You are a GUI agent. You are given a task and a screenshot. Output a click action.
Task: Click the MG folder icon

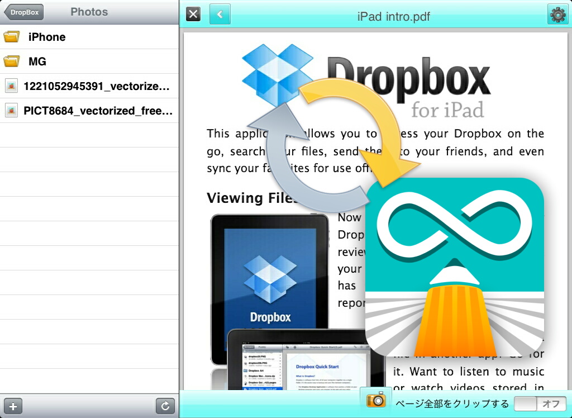click(12, 61)
